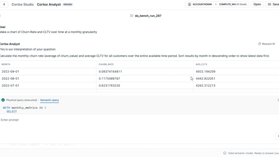Sort by the MONTH column header
The width and height of the screenshot is (279, 157).
pos(6,64)
